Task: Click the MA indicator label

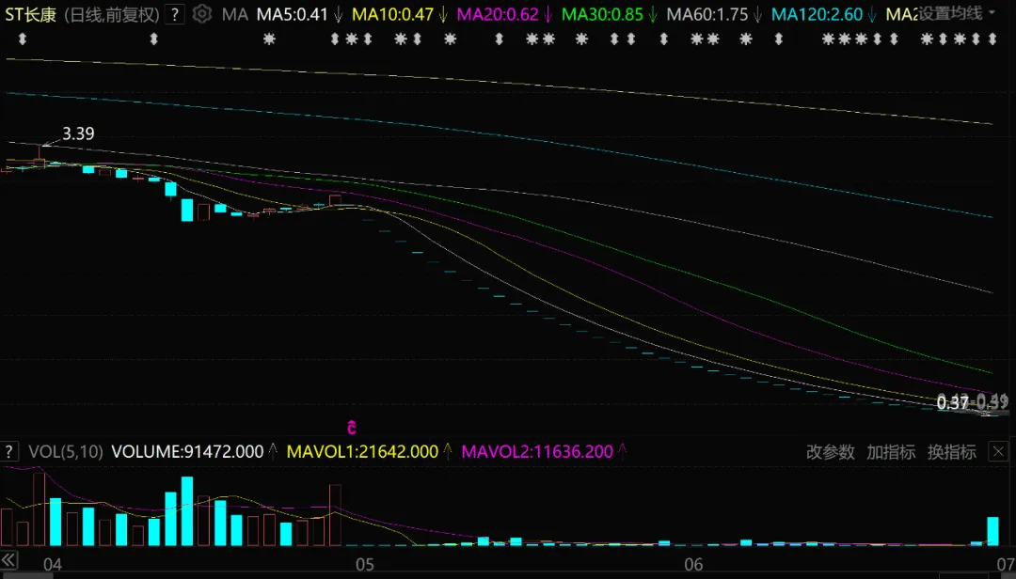Action: (x=235, y=14)
